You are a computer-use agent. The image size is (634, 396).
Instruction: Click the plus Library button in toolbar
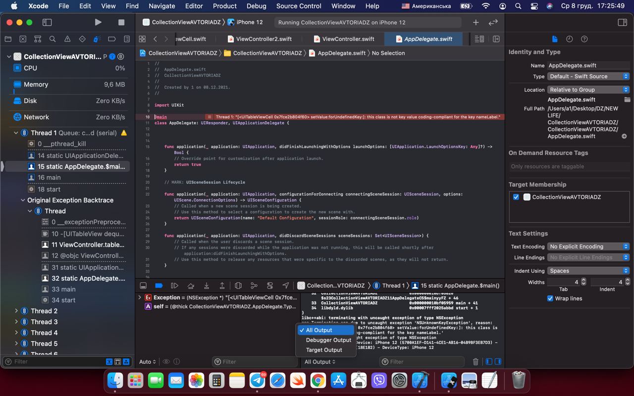tap(475, 22)
